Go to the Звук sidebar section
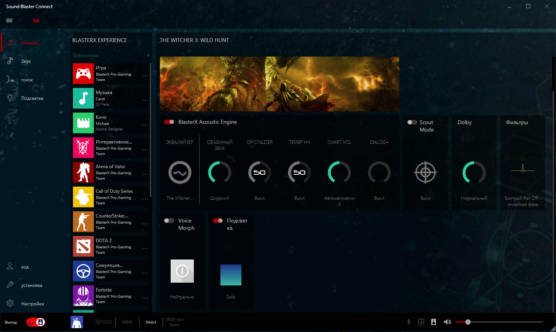556x332 pixels. pyautogui.click(x=26, y=61)
